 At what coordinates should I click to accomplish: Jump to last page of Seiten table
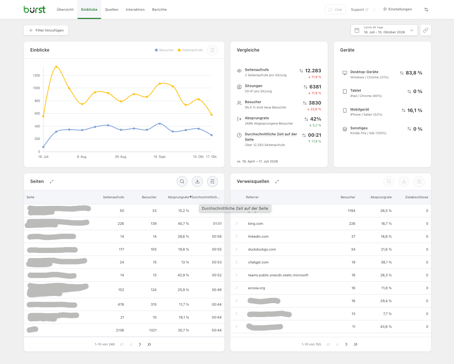tap(149, 344)
